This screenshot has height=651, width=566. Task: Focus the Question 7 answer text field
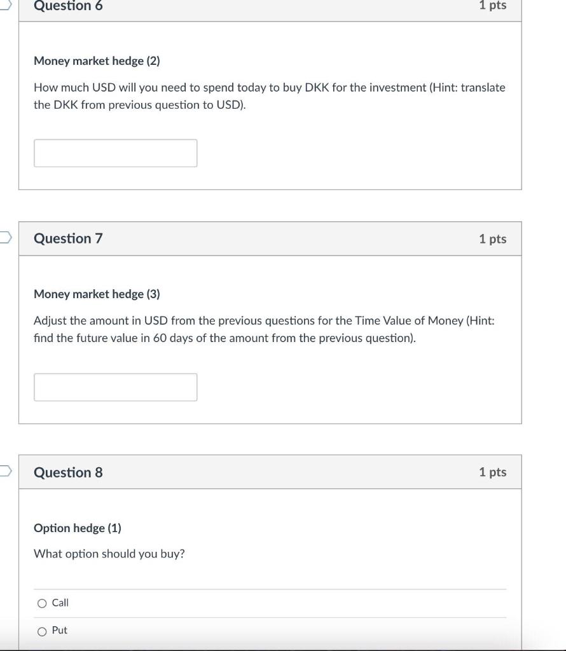click(115, 387)
